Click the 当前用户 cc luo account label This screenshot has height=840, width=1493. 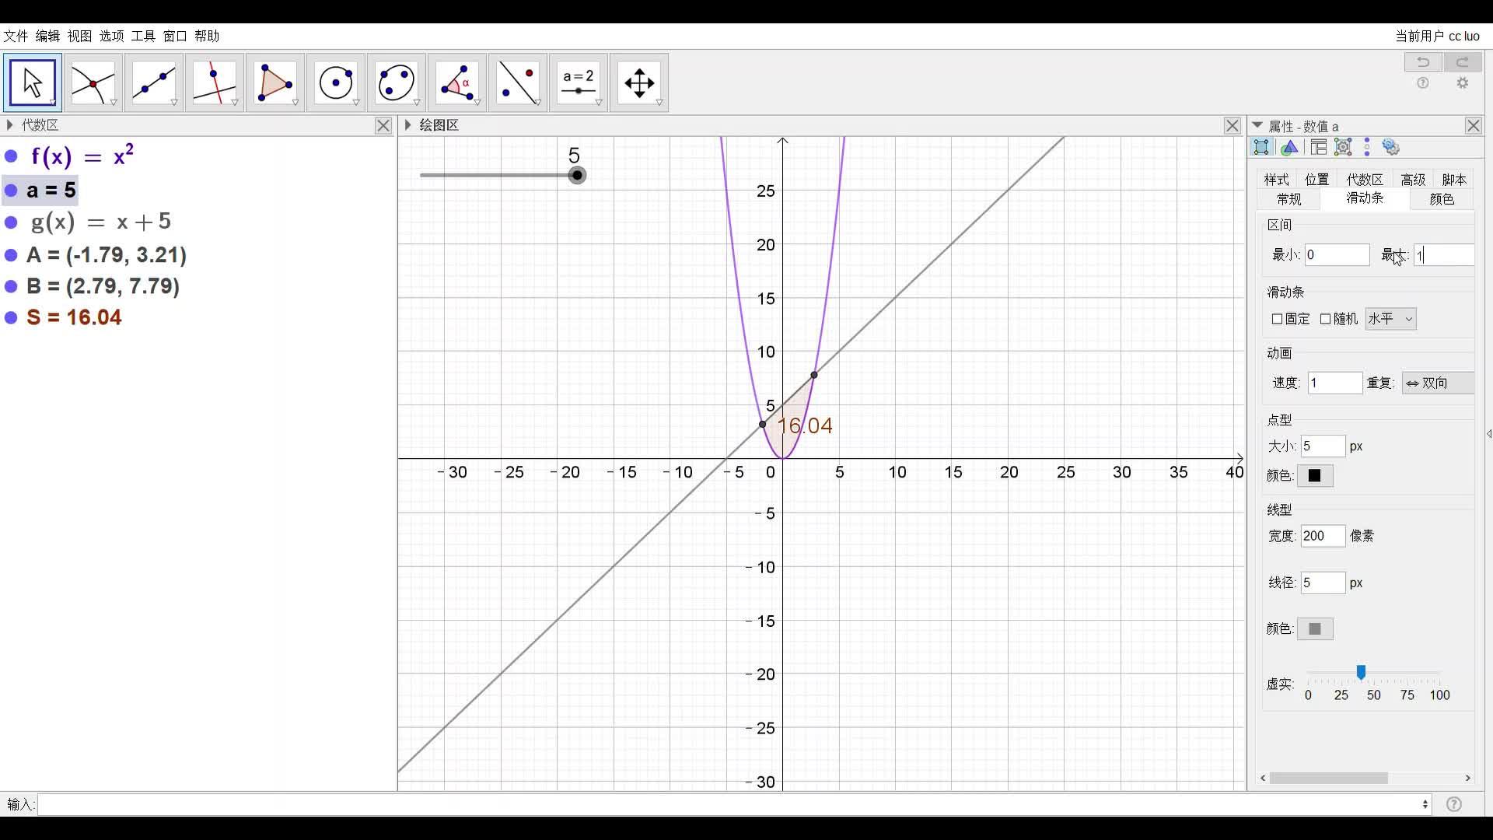1438,36
